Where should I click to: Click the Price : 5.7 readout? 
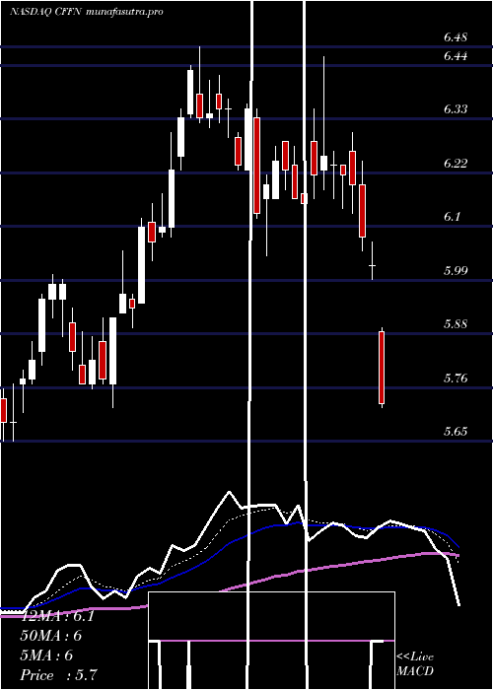(x=58, y=674)
